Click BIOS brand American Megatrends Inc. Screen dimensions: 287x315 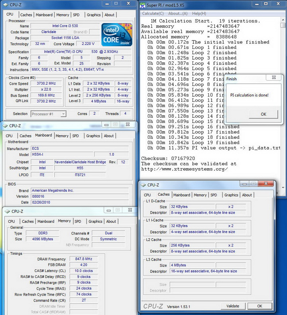click(x=80, y=191)
